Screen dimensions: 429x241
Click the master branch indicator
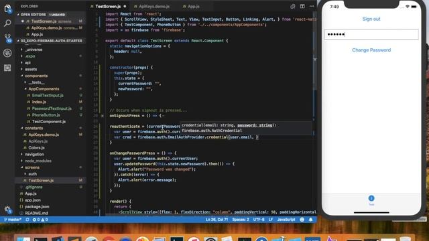[13, 220]
